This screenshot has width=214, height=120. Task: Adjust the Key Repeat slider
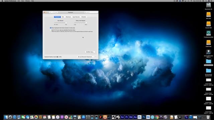pyautogui.click(x=60, y=23)
